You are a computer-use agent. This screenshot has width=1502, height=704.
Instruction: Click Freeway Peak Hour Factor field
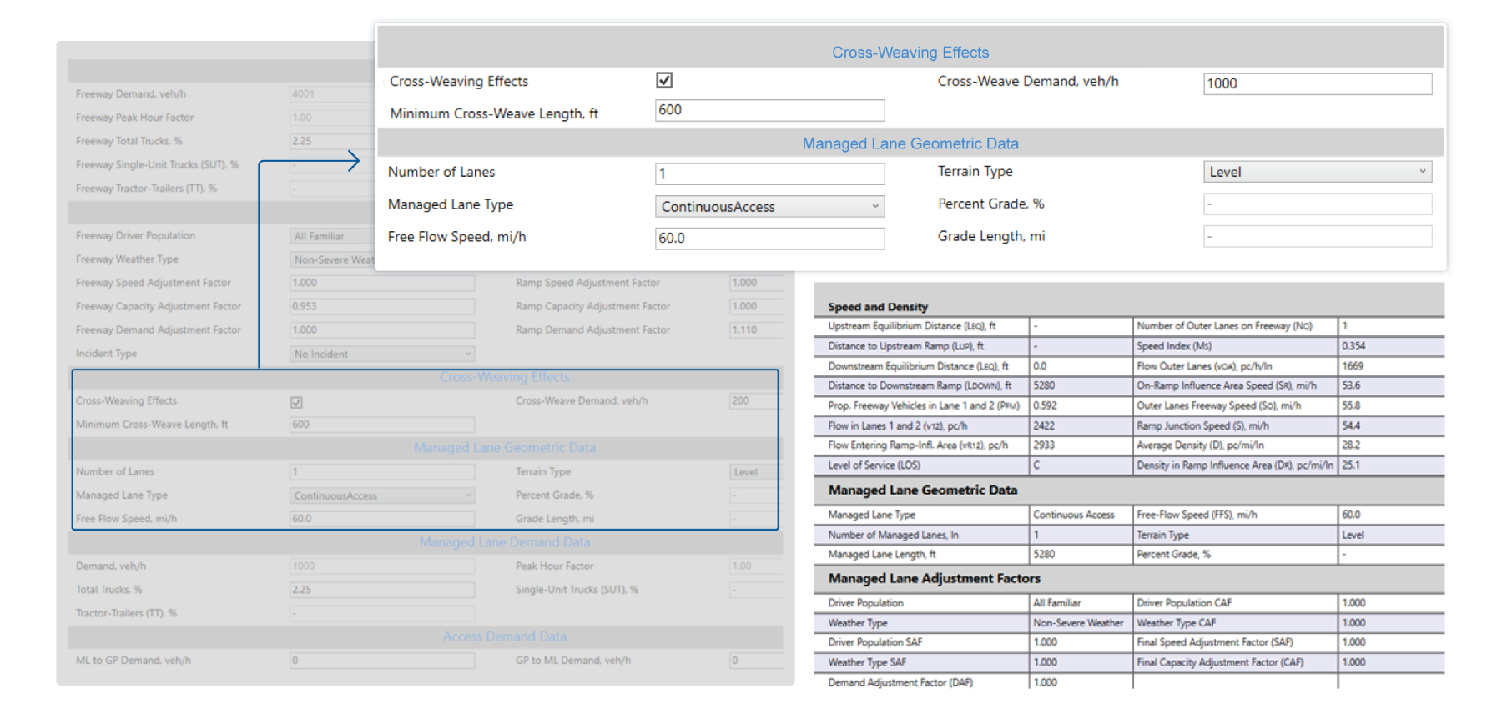332,118
